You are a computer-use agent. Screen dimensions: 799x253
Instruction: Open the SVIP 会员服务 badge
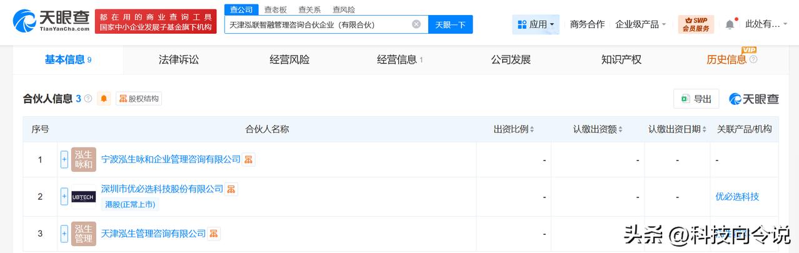[x=696, y=24]
